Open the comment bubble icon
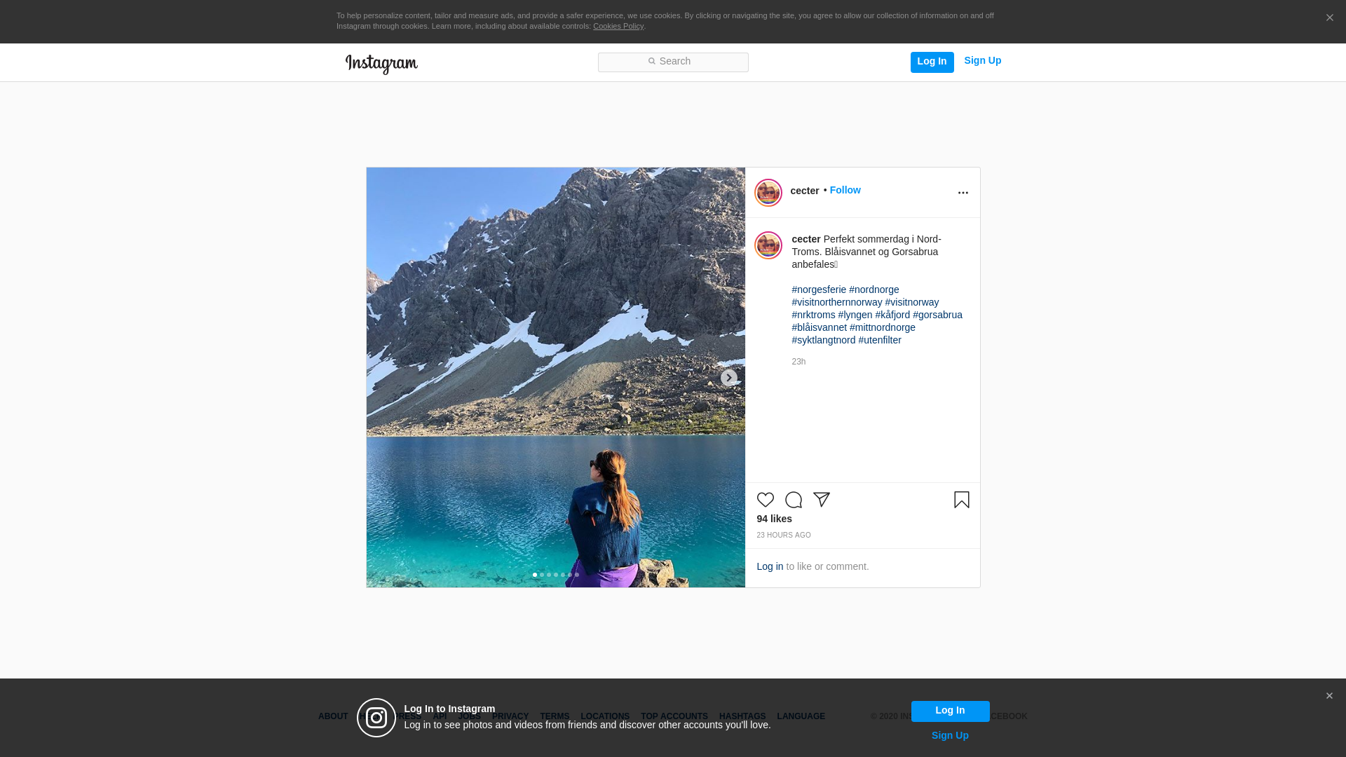This screenshot has width=1346, height=757. click(793, 500)
